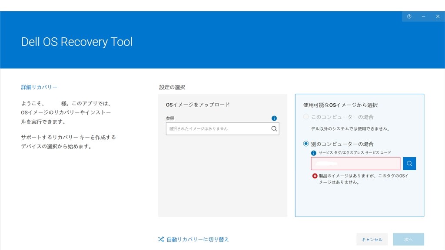This screenshot has height=250, width=445.
Task: Click the info icon beside 参照
Action: pyautogui.click(x=274, y=118)
